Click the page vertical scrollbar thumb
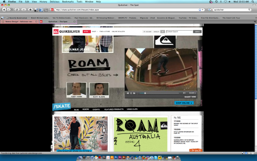The image size is (257, 161). tap(256, 62)
